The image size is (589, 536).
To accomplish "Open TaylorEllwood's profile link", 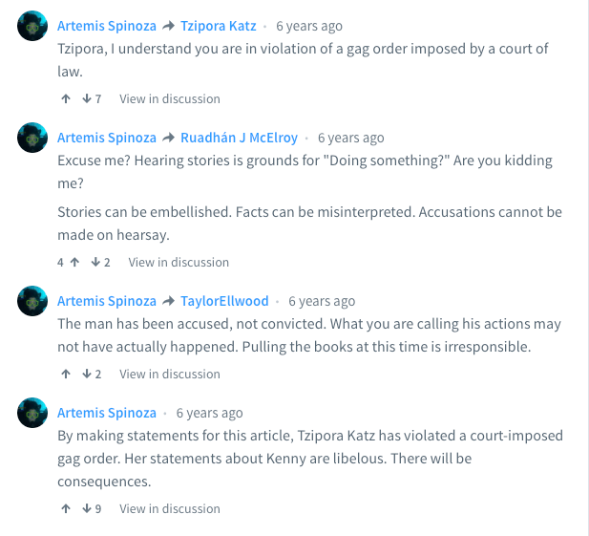I will 224,301.
